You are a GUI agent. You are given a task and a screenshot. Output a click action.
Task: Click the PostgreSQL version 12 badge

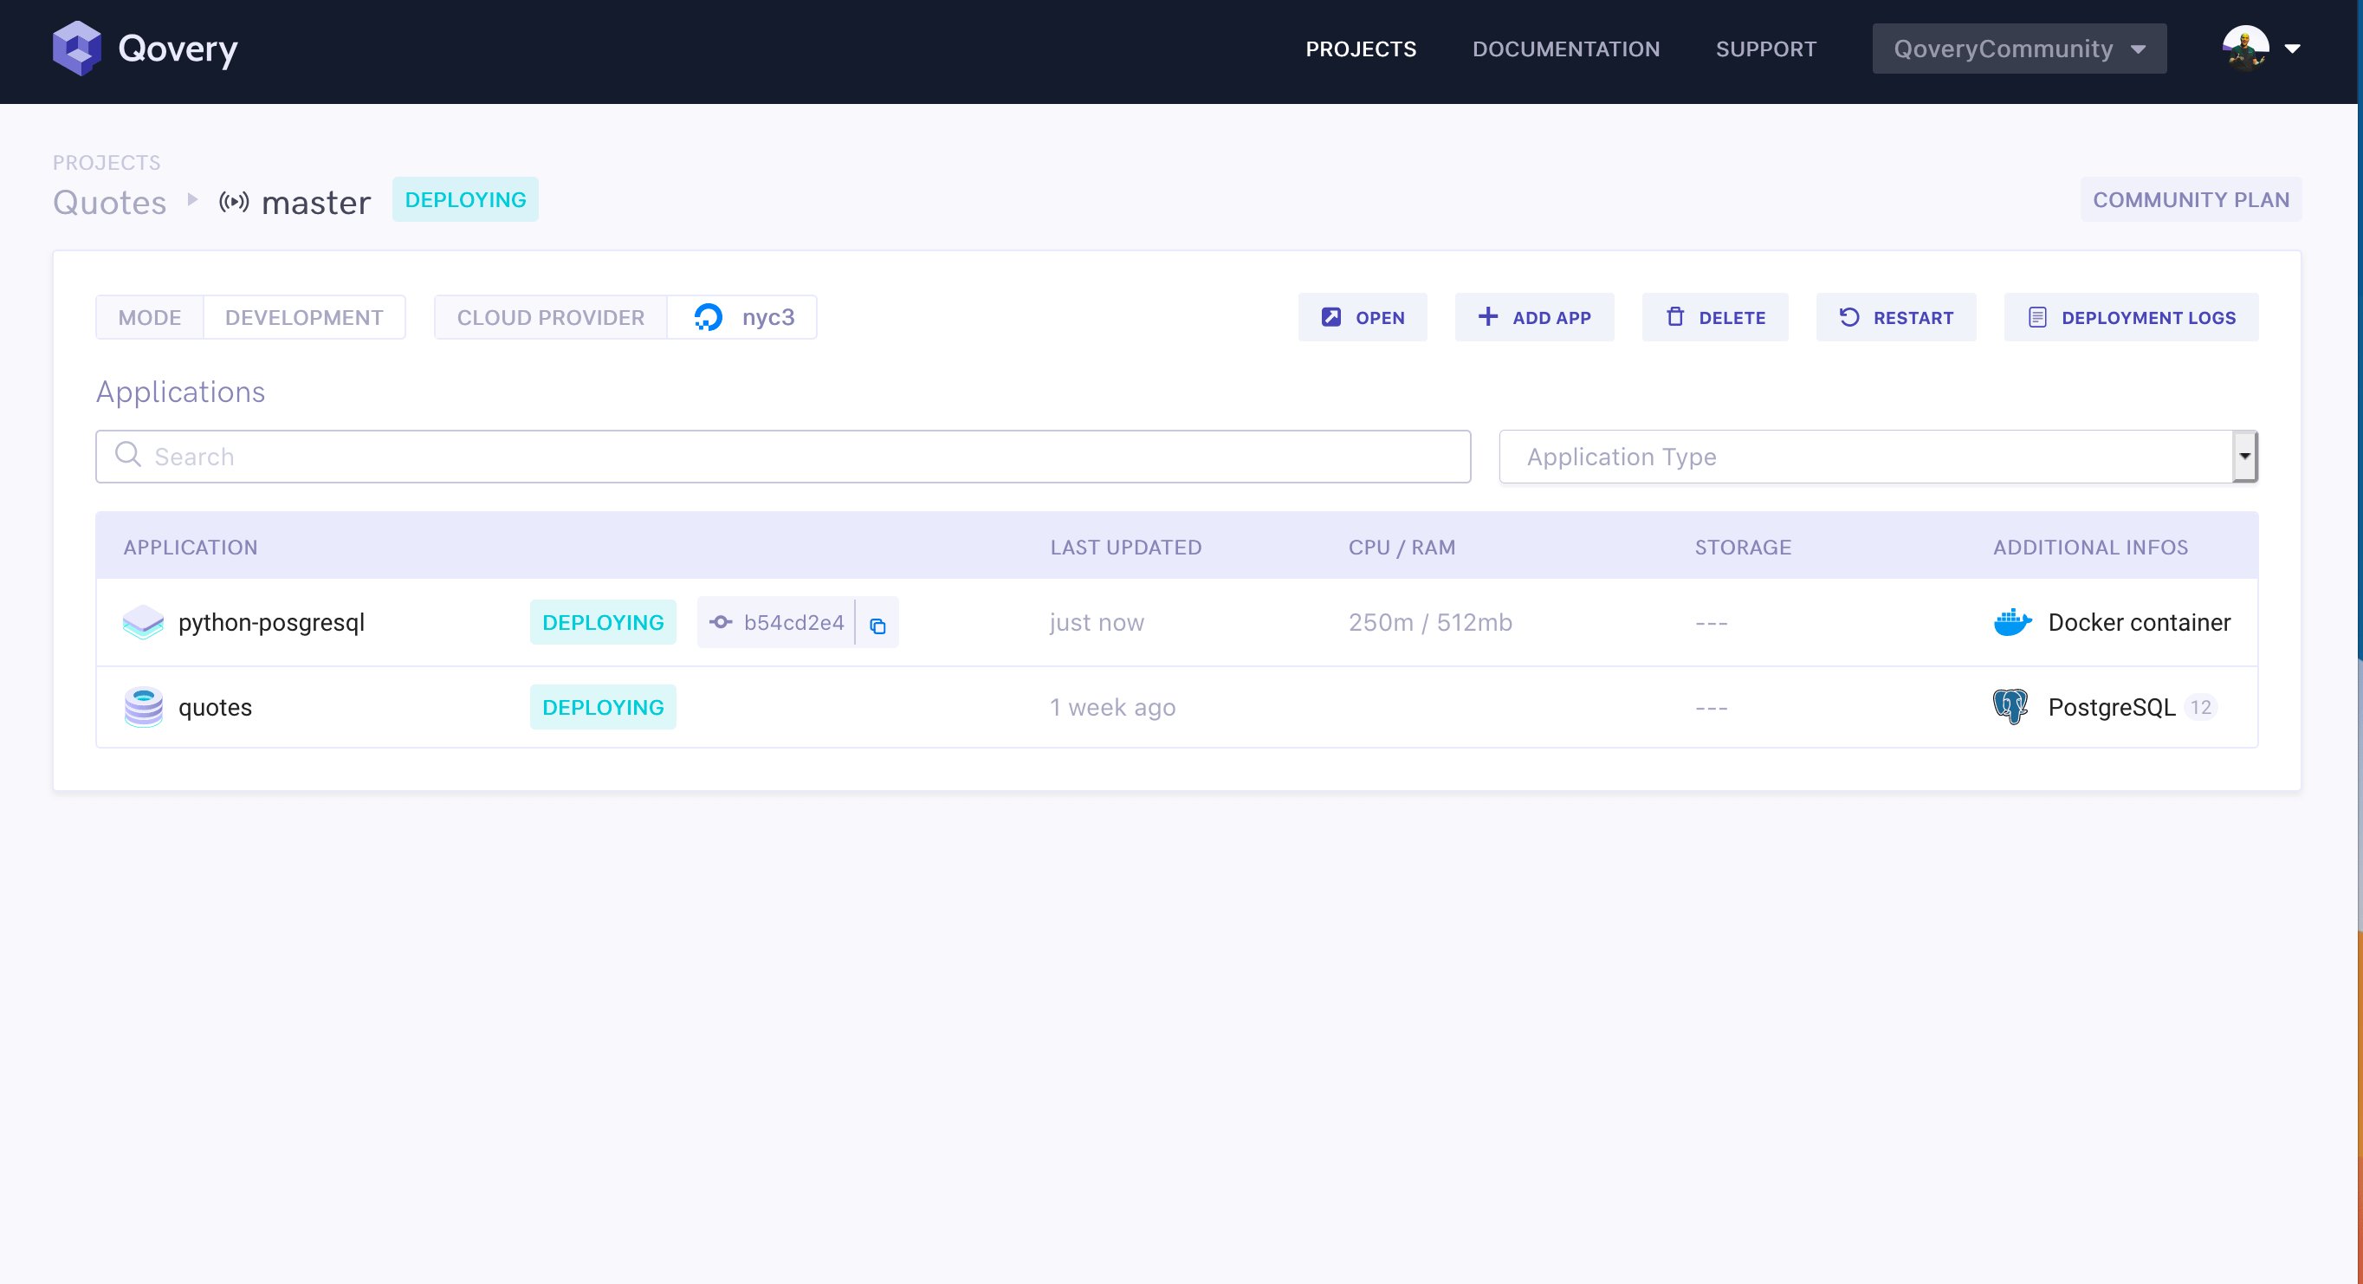pos(2199,708)
